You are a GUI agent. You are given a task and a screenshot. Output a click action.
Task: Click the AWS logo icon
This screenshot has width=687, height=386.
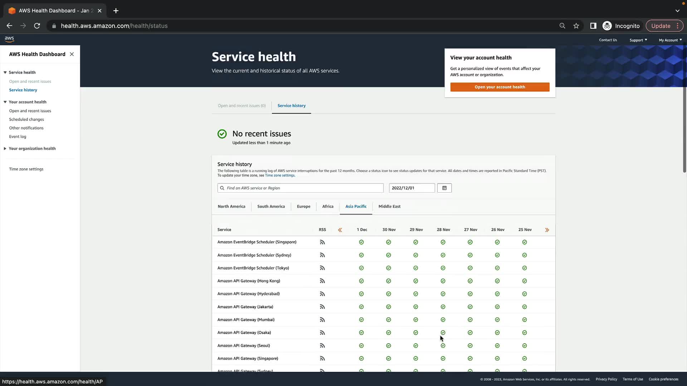point(9,39)
